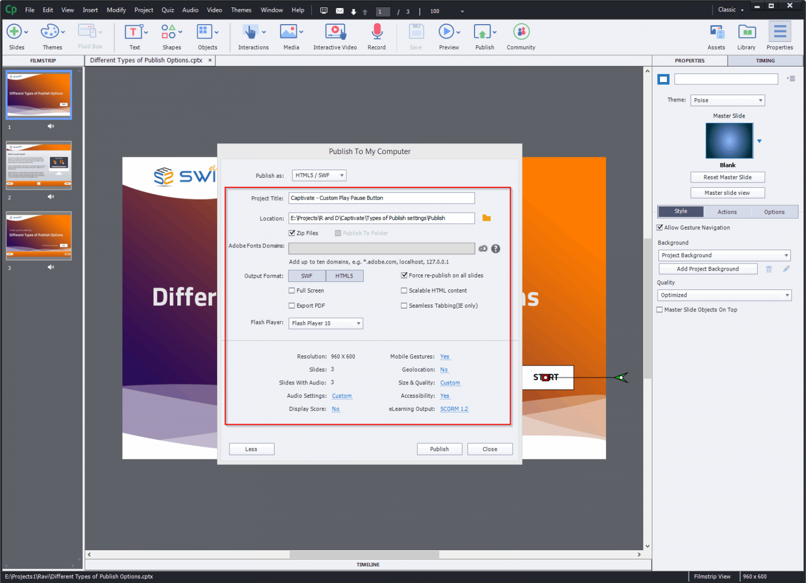Screen dimensions: 806x583
Task: Click the Reset Master Slide button
Action: [728, 177]
